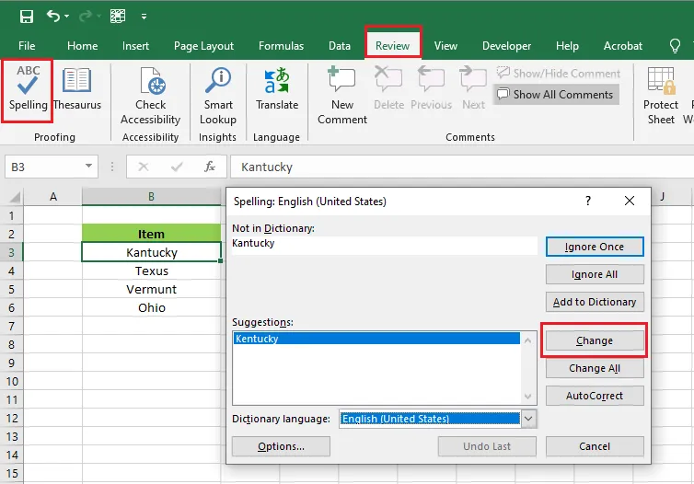Click the Change All button
694x484 pixels.
point(595,368)
